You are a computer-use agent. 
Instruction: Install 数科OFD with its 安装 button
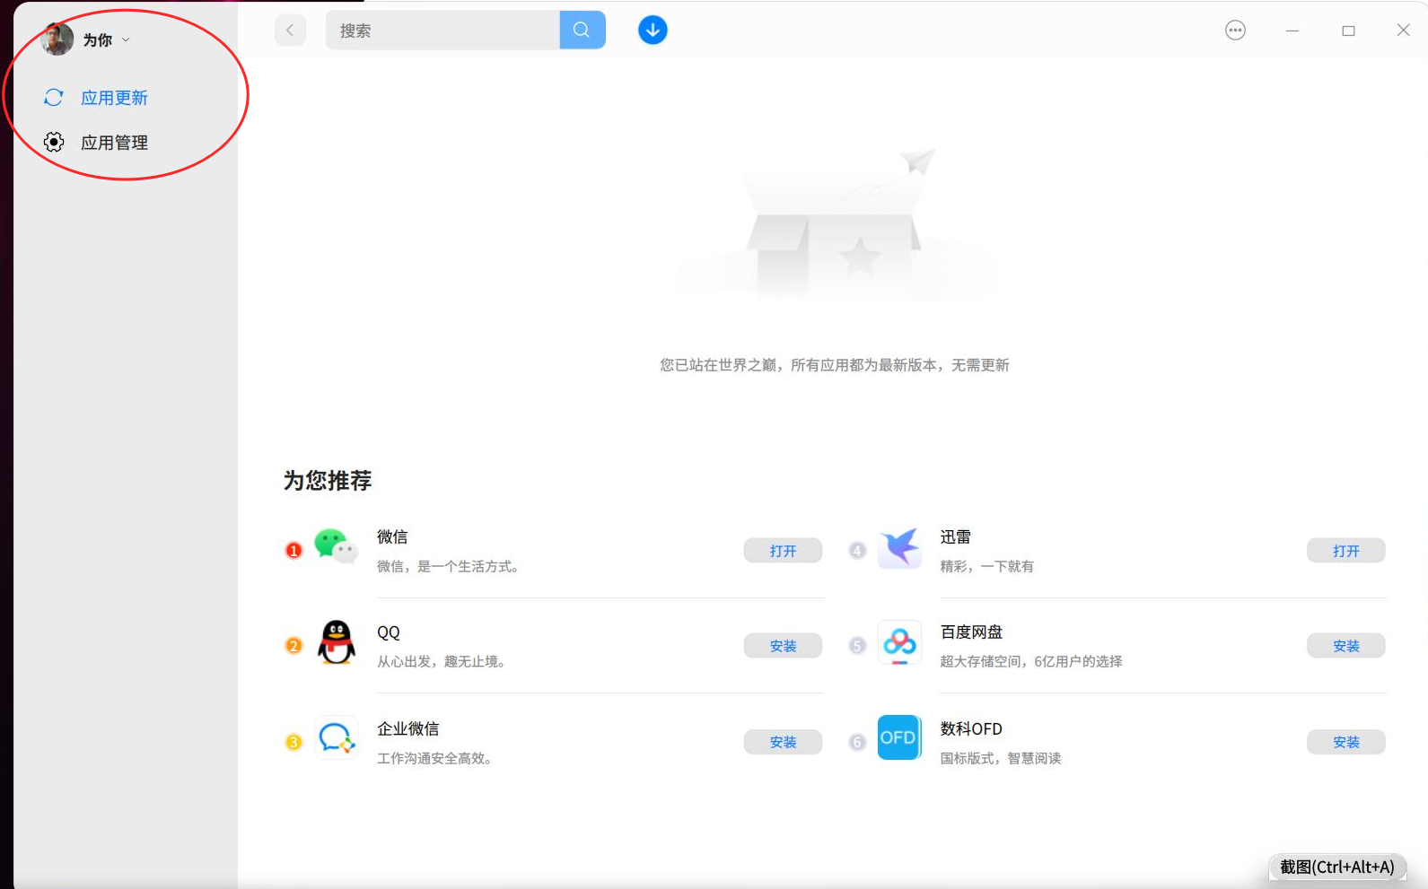point(1346,742)
